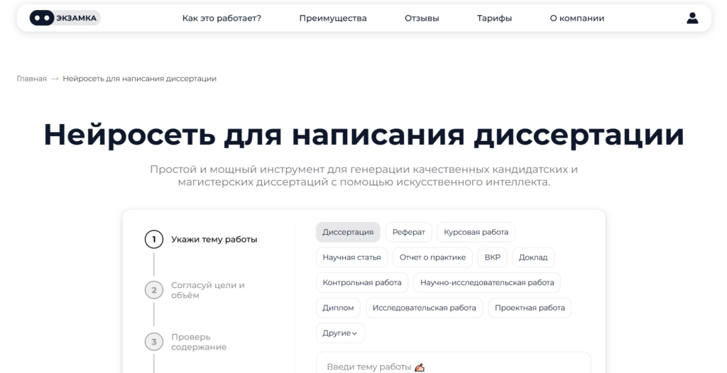This screenshot has width=727, height=373.
Task: Open the О компании navigation link
Action: [576, 18]
